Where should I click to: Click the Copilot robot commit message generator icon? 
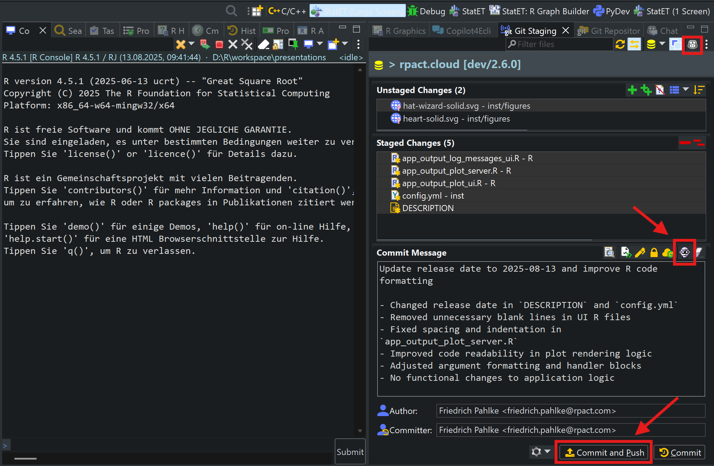684,252
